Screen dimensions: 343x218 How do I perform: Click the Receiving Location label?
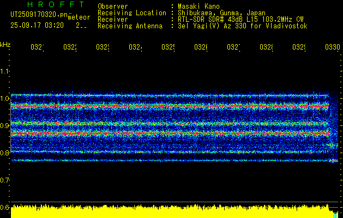(131, 13)
